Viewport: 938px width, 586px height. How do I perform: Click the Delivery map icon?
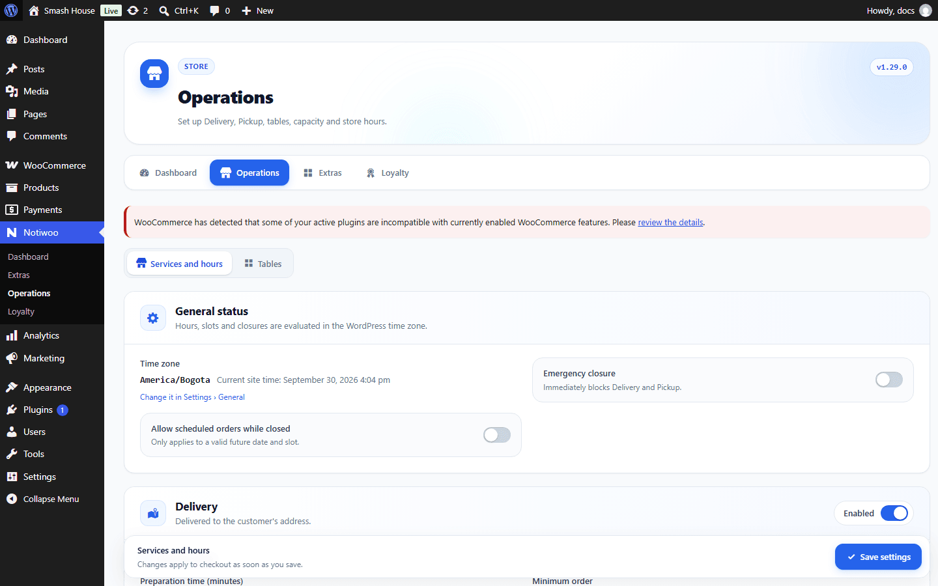point(153,513)
